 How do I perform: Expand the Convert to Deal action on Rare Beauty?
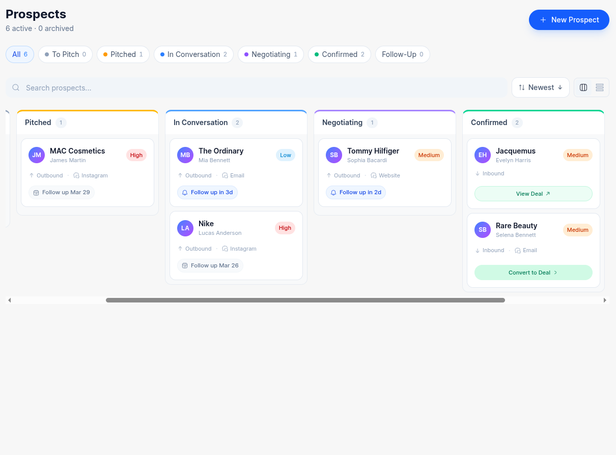coord(533,272)
